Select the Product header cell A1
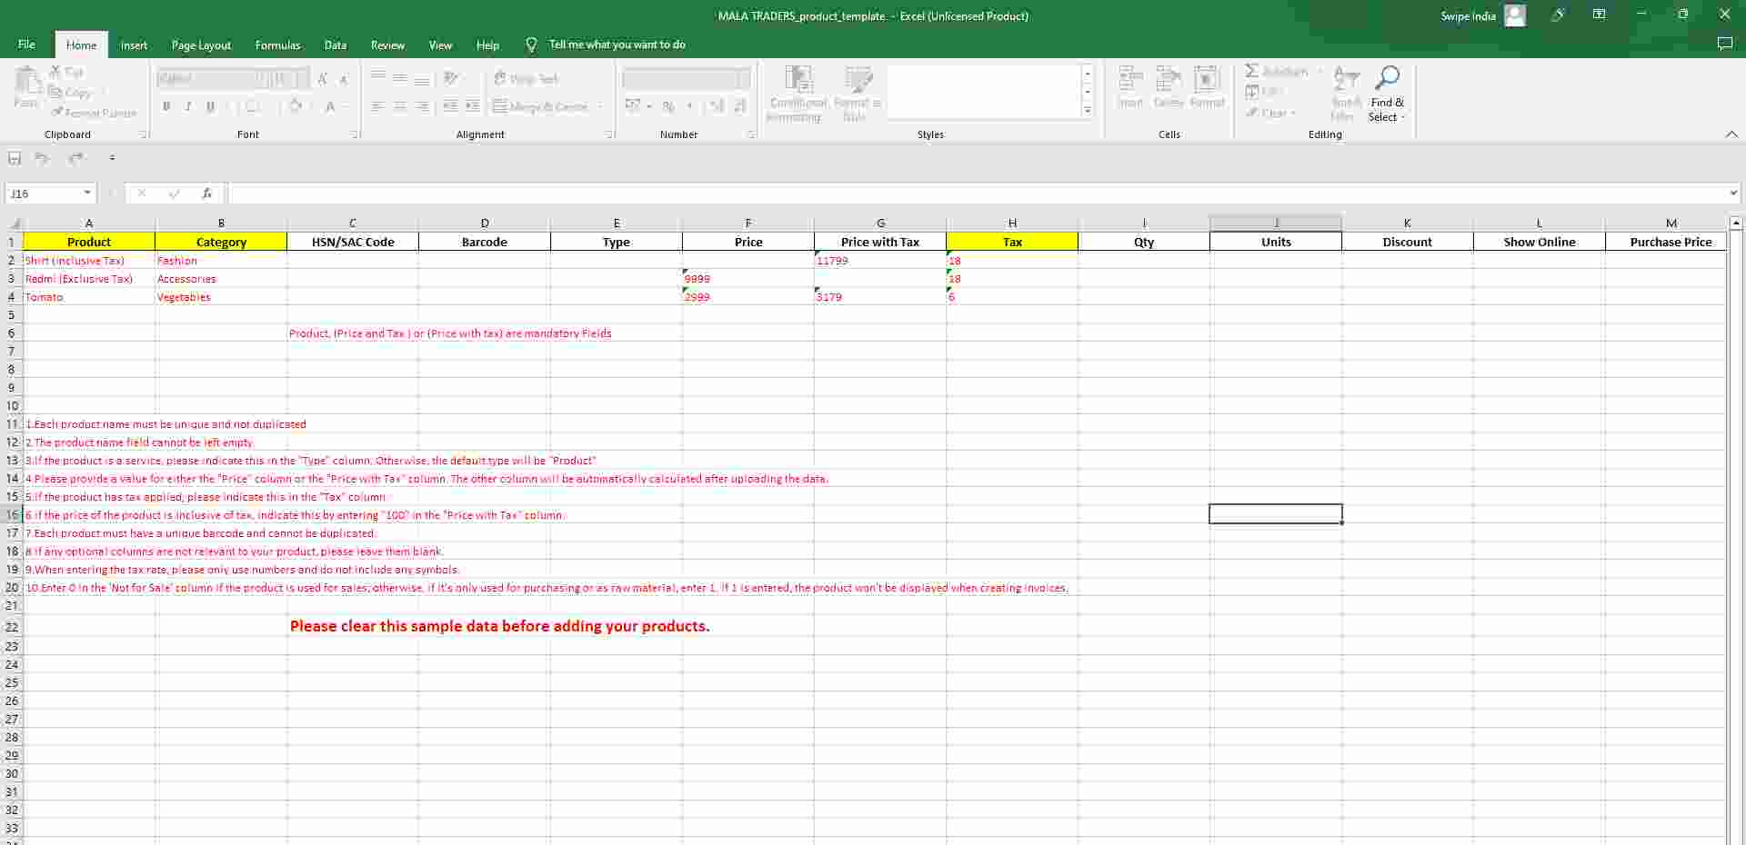1746x845 pixels. (89, 242)
